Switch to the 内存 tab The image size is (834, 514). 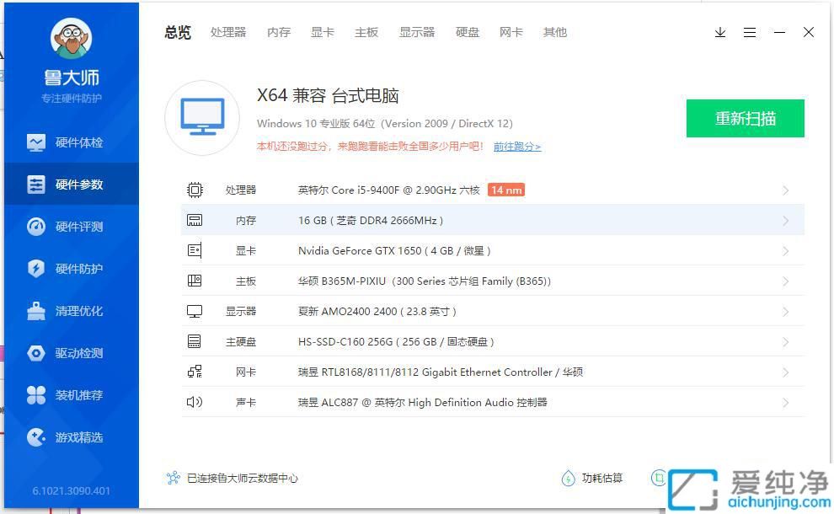tap(278, 32)
